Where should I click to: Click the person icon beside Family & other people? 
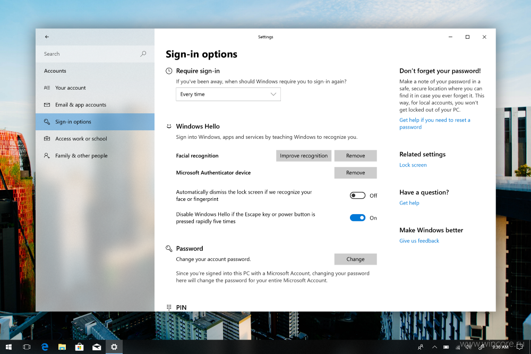(x=47, y=156)
